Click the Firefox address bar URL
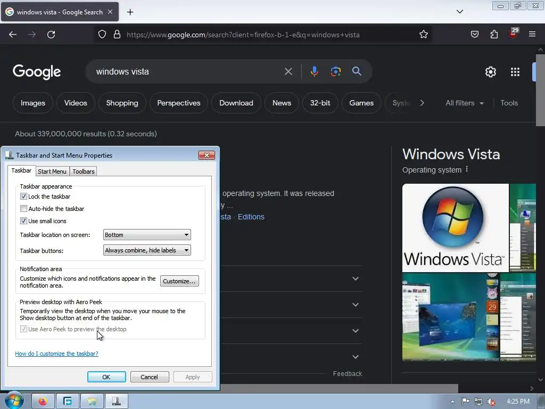545x409 pixels. pos(243,35)
